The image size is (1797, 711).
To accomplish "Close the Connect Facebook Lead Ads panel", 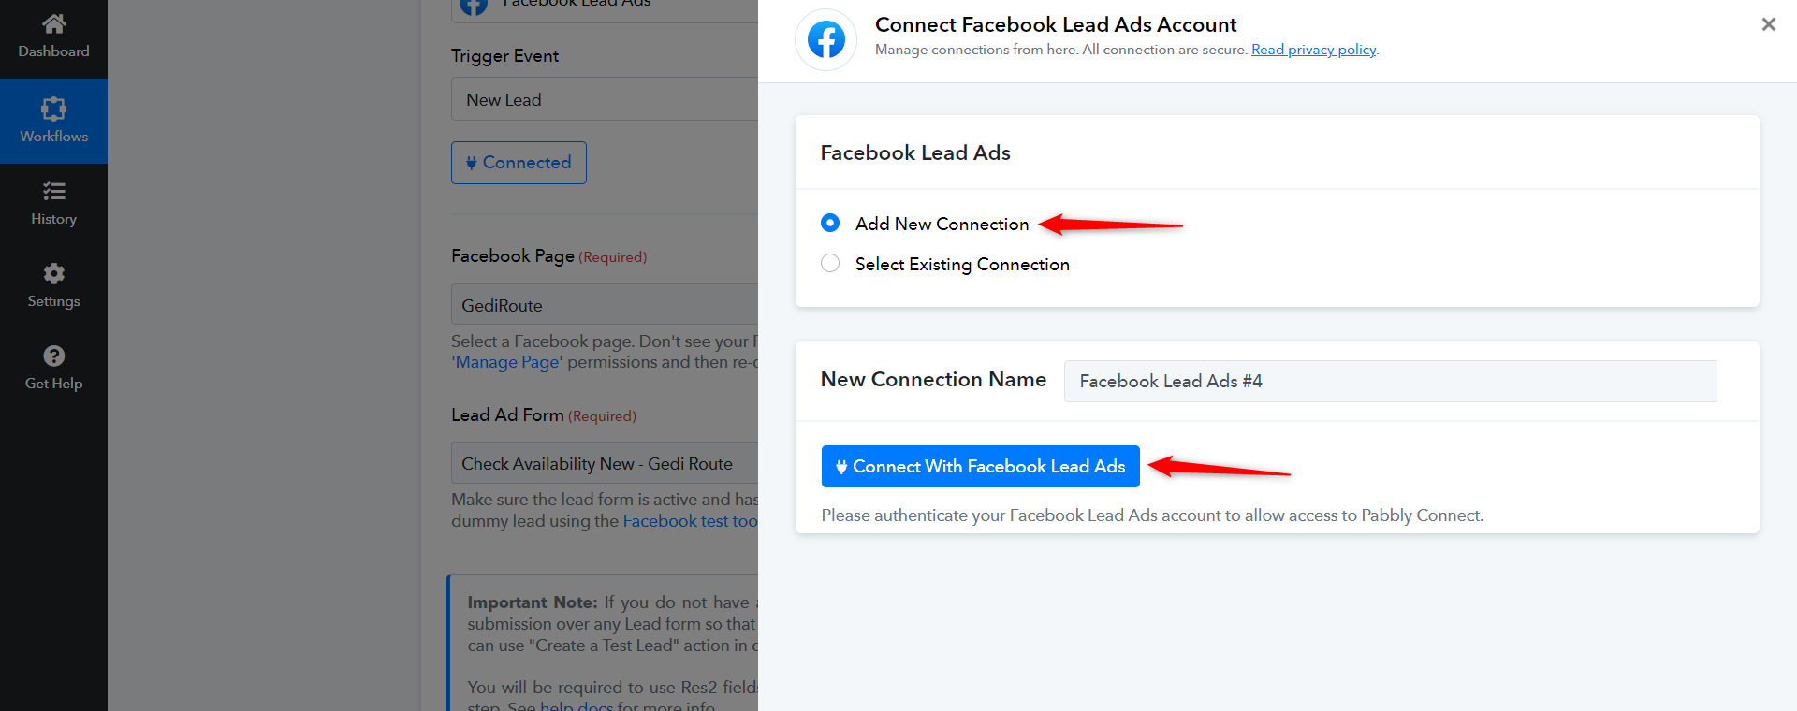I will tap(1768, 24).
